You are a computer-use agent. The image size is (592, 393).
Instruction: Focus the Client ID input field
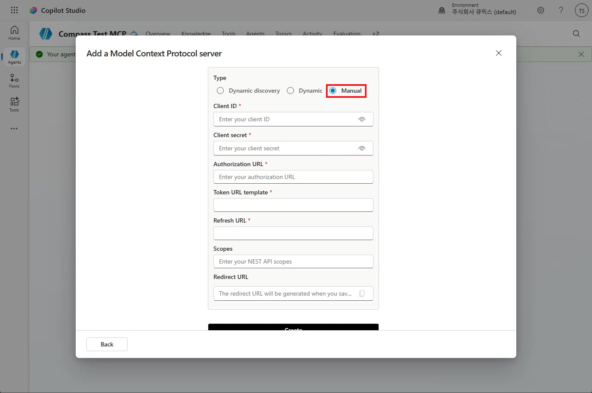[x=293, y=119]
